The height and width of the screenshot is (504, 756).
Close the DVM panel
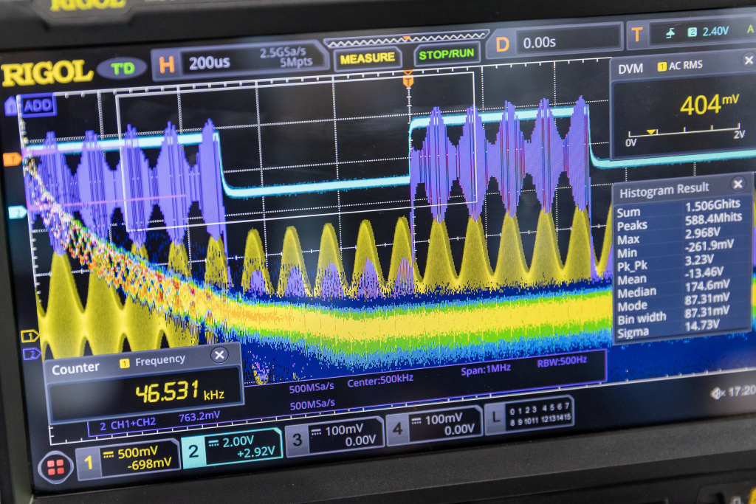749,61
